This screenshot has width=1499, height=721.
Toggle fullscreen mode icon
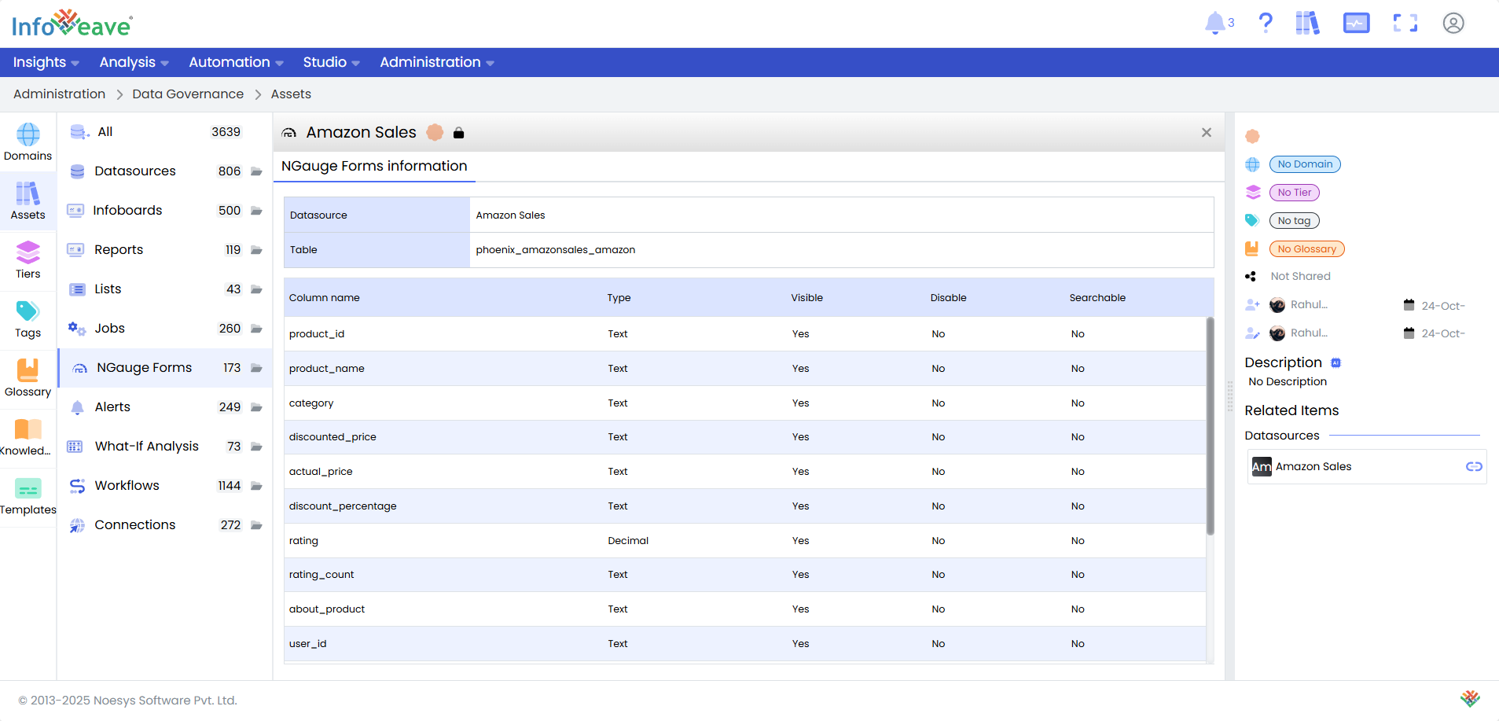pyautogui.click(x=1405, y=23)
